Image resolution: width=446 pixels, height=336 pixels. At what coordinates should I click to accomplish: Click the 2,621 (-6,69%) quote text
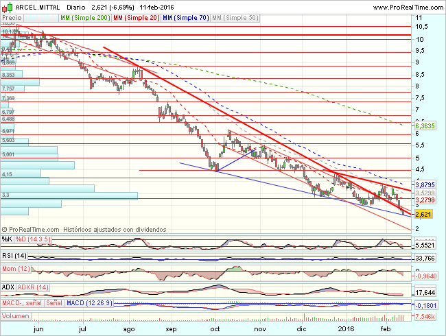coord(113,8)
